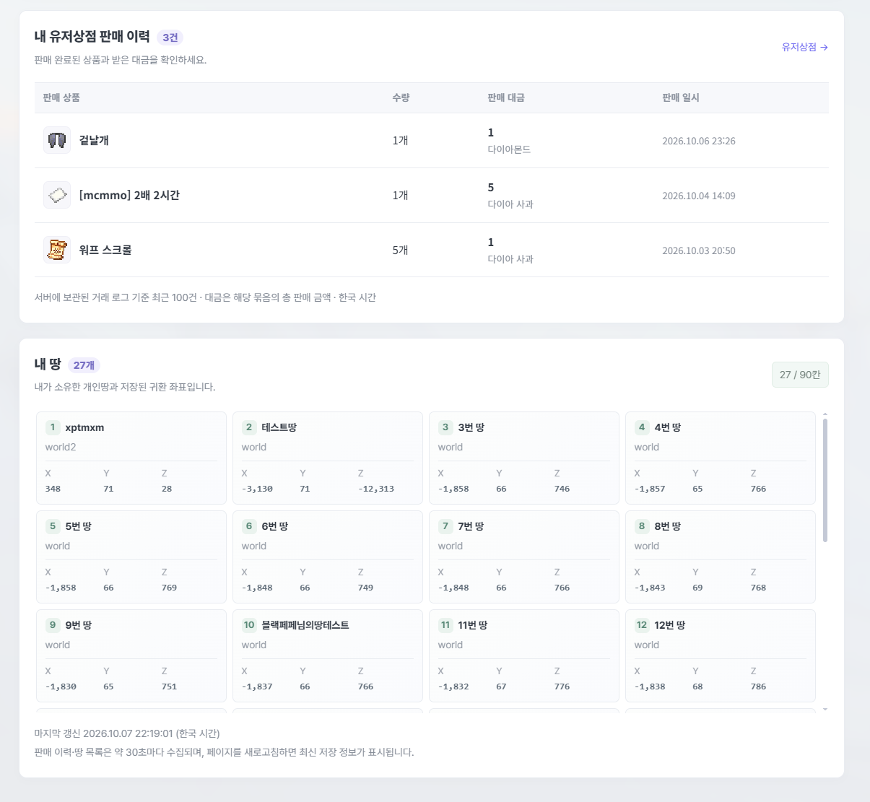Image resolution: width=870 pixels, height=802 pixels.
Task: Select the 7번 땅 card title
Action: point(471,526)
